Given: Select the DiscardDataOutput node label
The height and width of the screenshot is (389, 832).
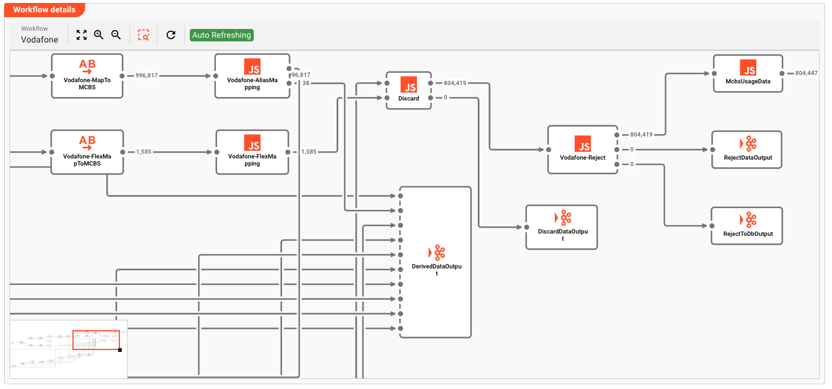Looking at the screenshot, I should click(563, 235).
